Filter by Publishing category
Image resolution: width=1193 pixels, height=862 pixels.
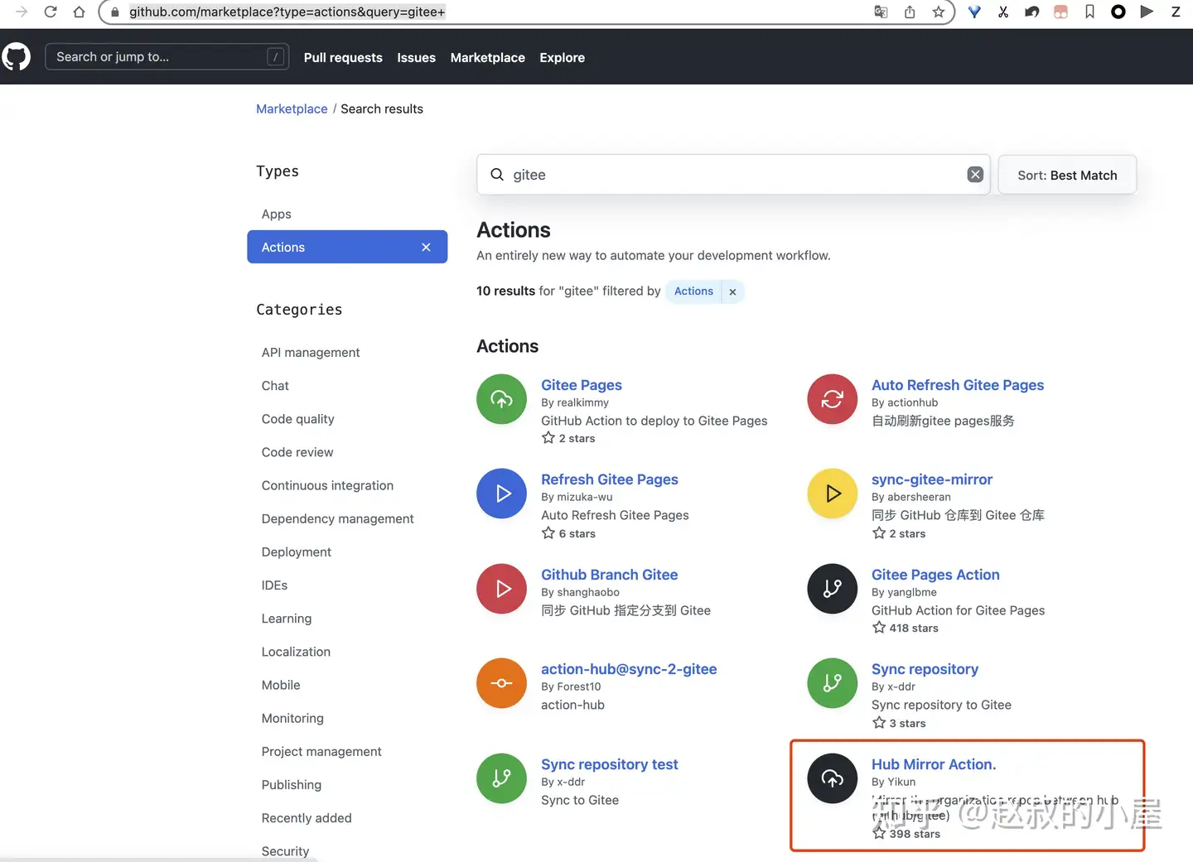292,785
